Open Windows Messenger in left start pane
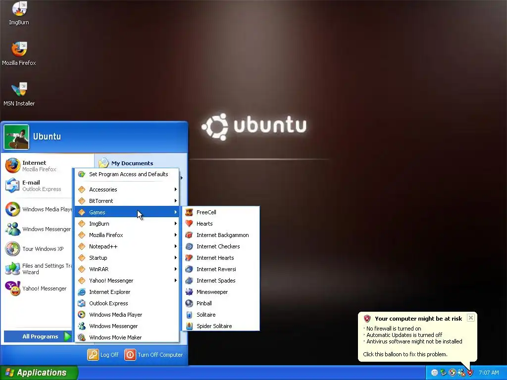507x380 pixels. [38, 229]
